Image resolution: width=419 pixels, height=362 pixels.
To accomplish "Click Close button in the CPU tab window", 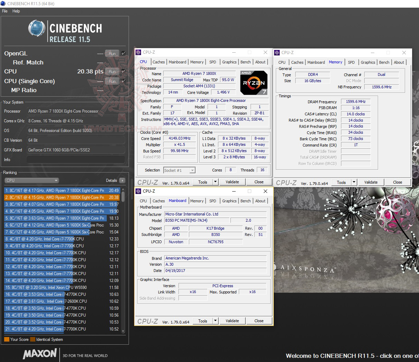I will pos(259,182).
